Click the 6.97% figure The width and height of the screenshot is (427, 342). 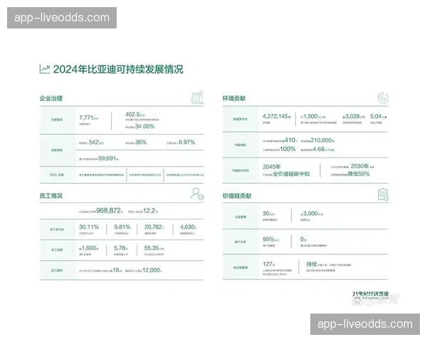point(186,142)
